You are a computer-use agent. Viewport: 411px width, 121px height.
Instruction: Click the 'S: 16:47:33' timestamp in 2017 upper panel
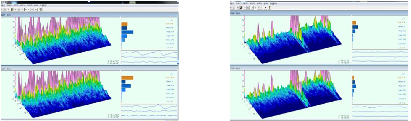point(113,60)
